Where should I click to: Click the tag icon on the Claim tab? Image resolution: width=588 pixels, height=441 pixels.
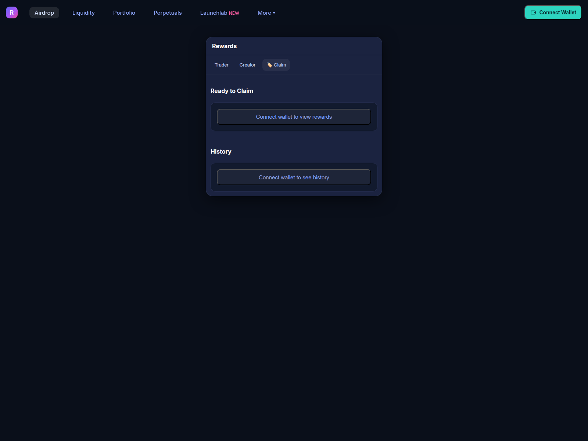click(x=269, y=65)
